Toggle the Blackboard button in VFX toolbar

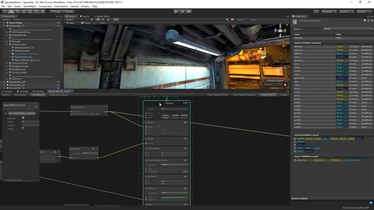(x=38, y=94)
